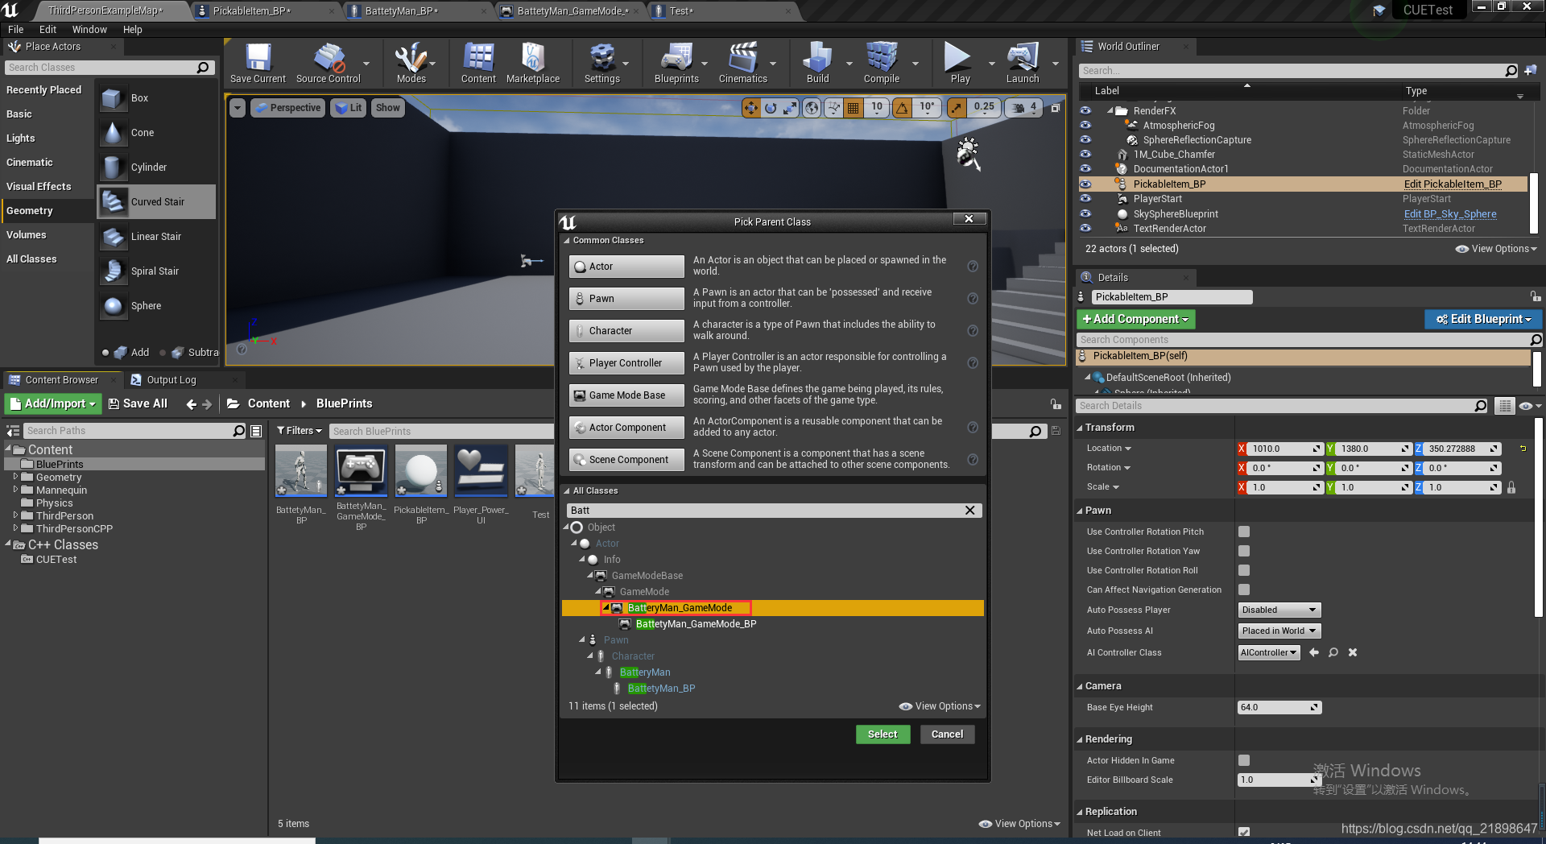Open the Window menu
Image resolution: width=1546 pixels, height=844 pixels.
click(89, 29)
